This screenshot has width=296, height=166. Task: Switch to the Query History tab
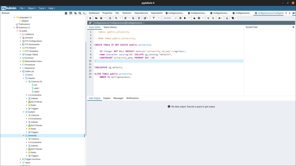pyautogui.click(x=110, y=27)
